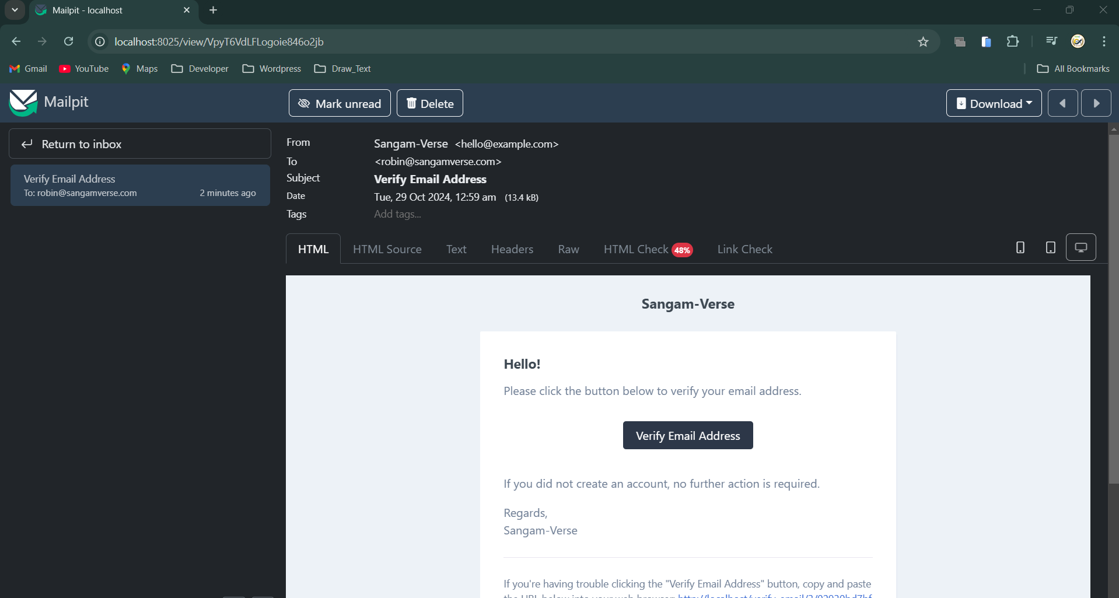1119x598 pixels.
Task: Open the Chrome three-dot menu
Action: point(1104,41)
